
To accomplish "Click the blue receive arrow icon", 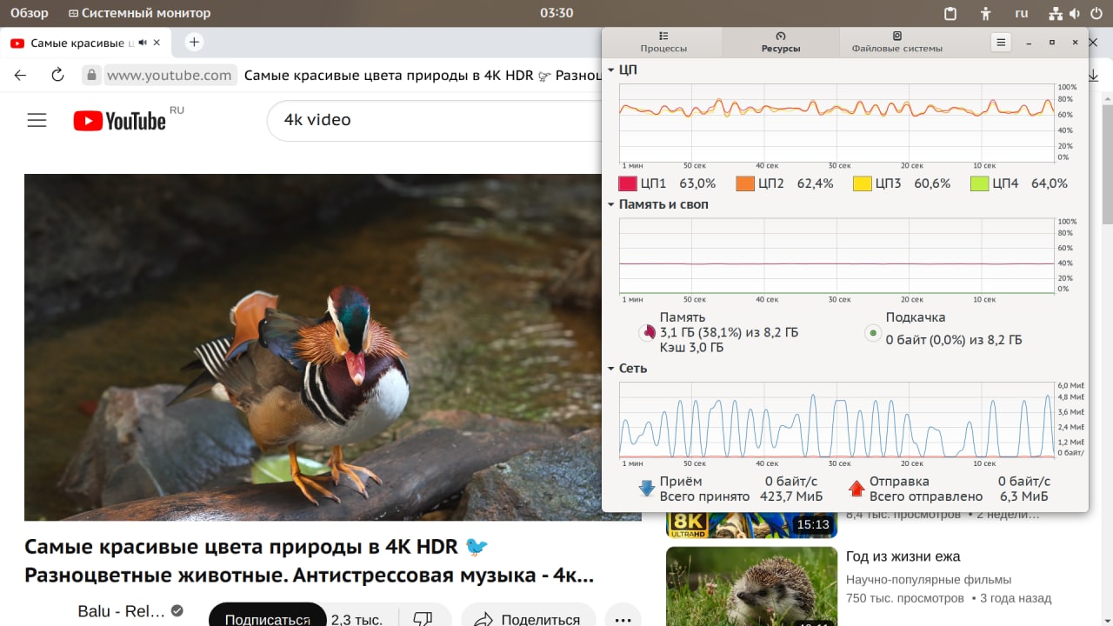I will pyautogui.click(x=646, y=489).
